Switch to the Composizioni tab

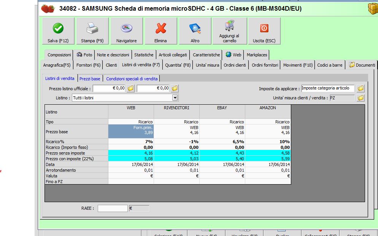coord(59,55)
